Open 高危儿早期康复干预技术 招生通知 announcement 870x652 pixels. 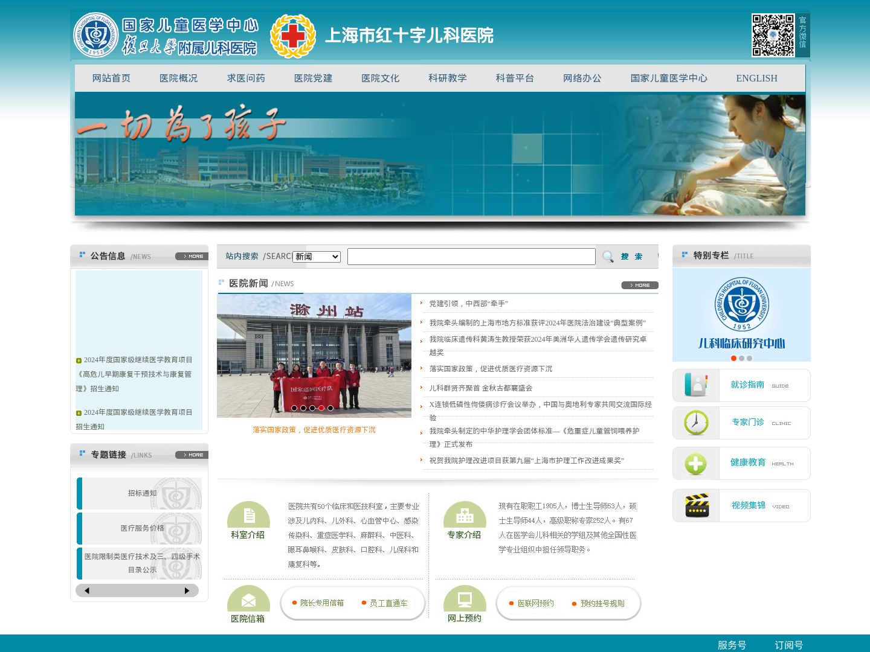click(x=134, y=374)
